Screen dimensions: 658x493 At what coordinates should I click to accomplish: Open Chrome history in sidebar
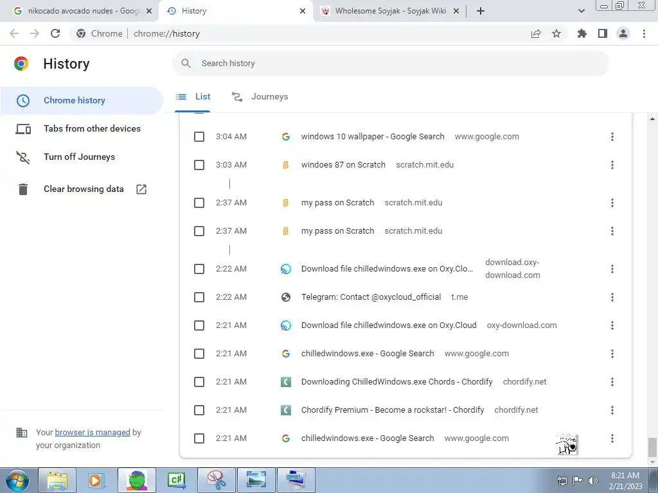tap(82, 101)
